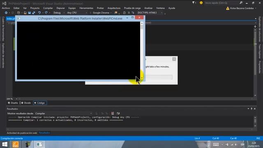Click the yellow feedback smiley icon

point(201,3)
